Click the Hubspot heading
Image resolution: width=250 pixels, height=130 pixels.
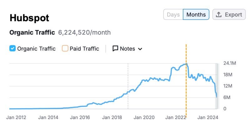point(29,18)
